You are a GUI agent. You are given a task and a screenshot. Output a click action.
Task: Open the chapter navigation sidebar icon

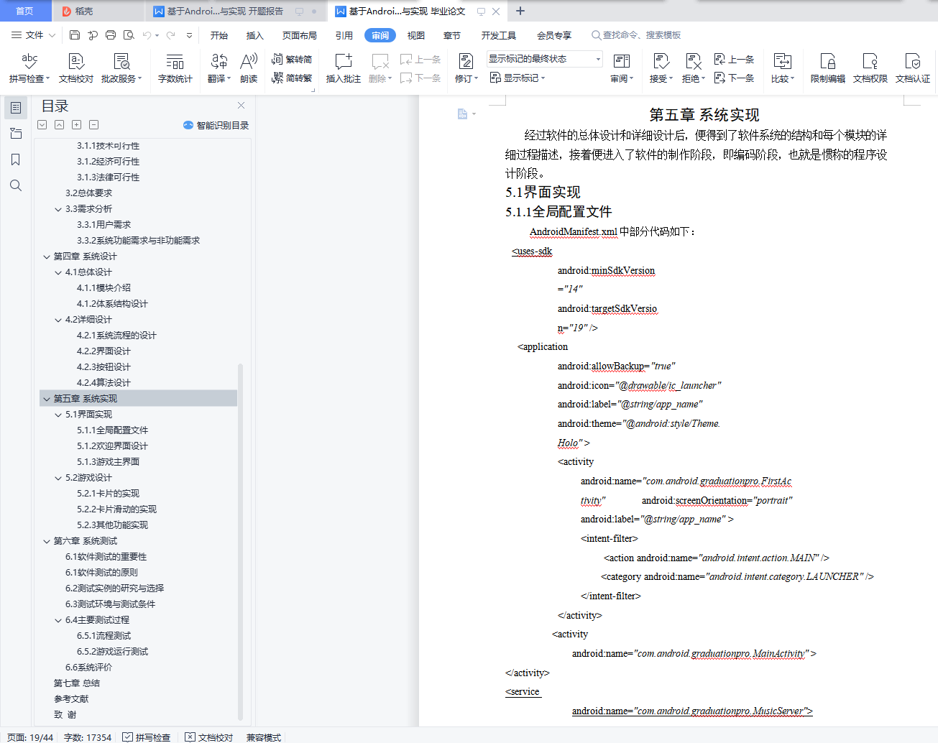[16, 134]
